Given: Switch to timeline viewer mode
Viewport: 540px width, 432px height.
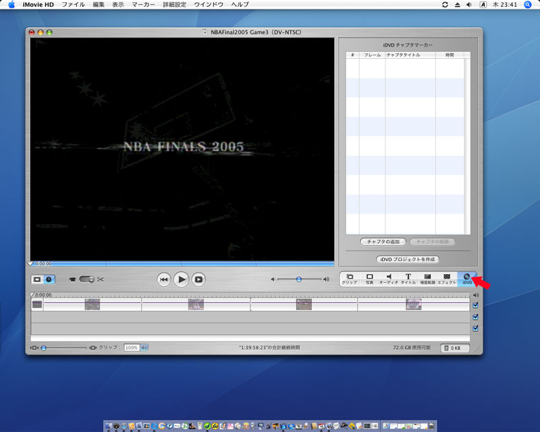Looking at the screenshot, I should pyautogui.click(x=49, y=279).
